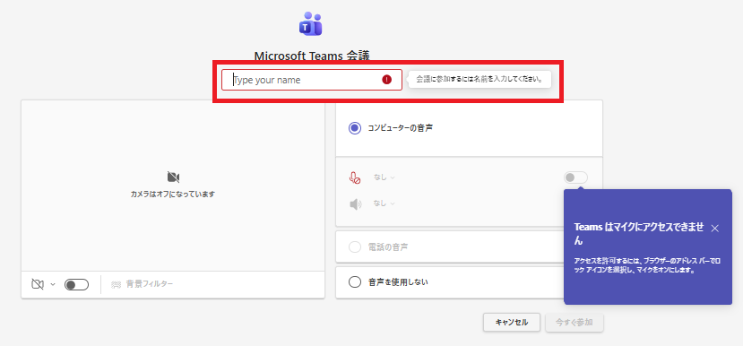This screenshot has height=346, width=743.
Task: Click the 背景フィルター effects icon
Action: (117, 284)
